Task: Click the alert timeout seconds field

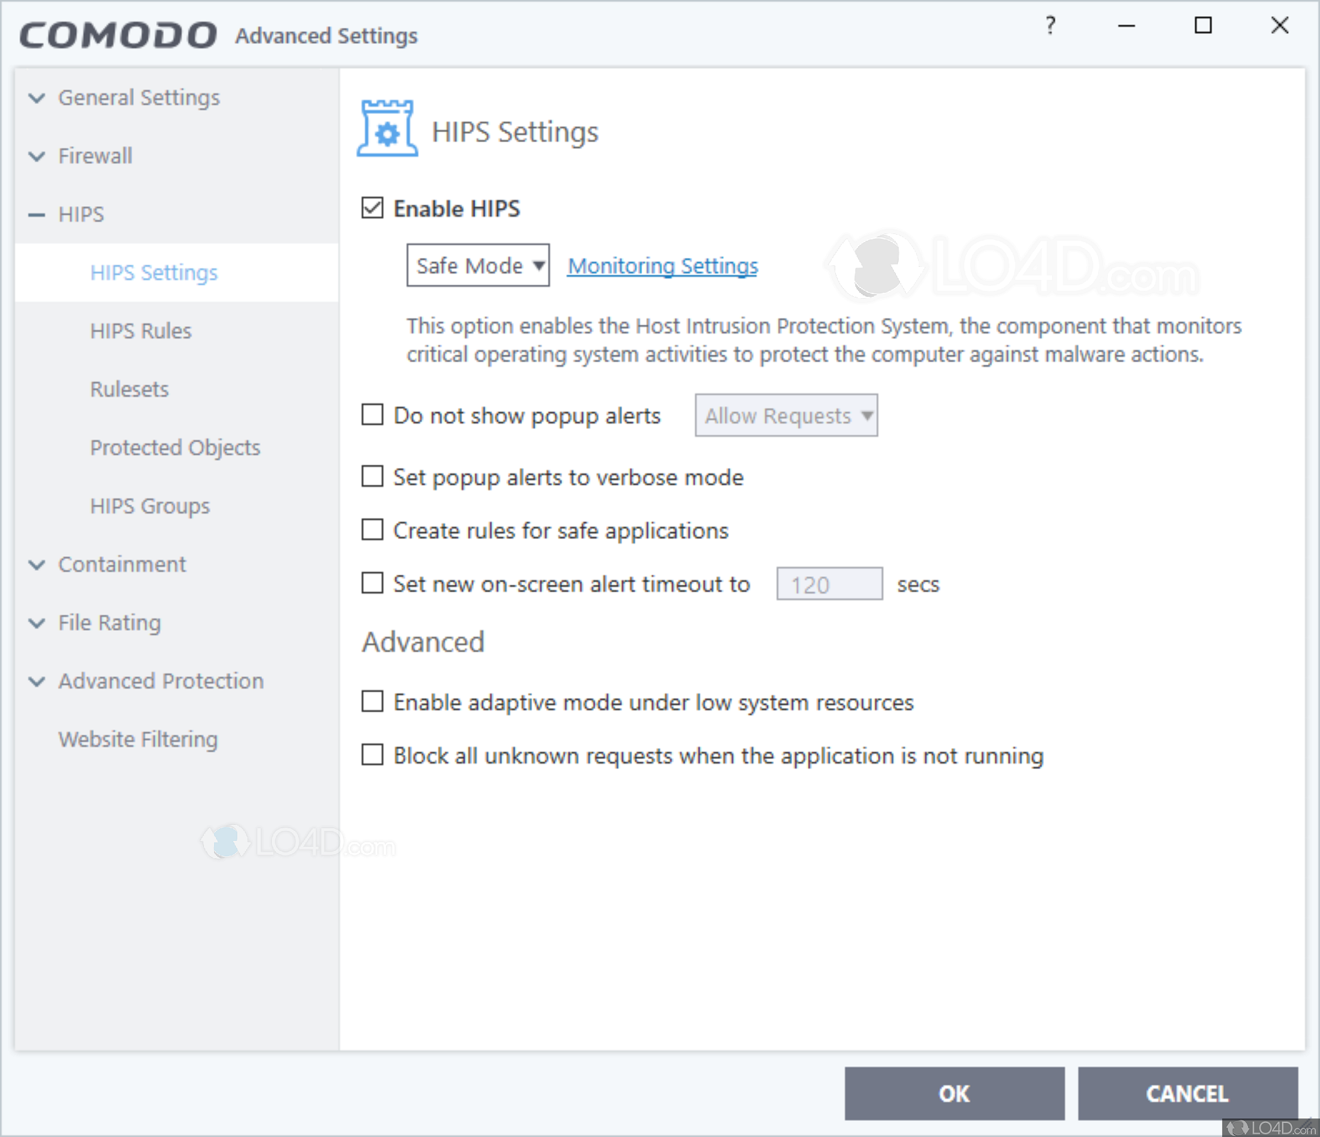Action: click(x=829, y=584)
